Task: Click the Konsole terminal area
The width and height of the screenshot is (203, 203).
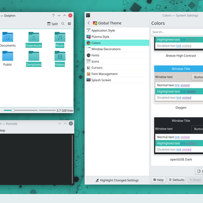Action: [x=36, y=159]
